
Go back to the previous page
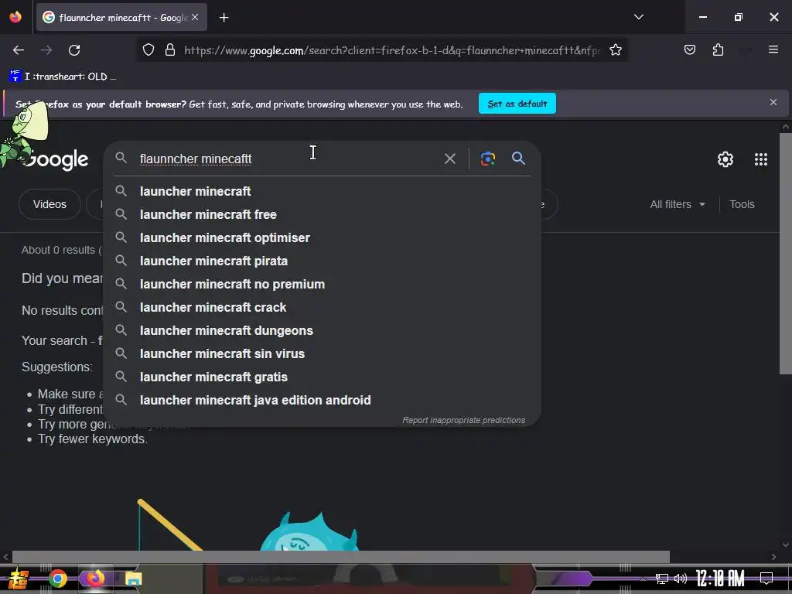[19, 50]
